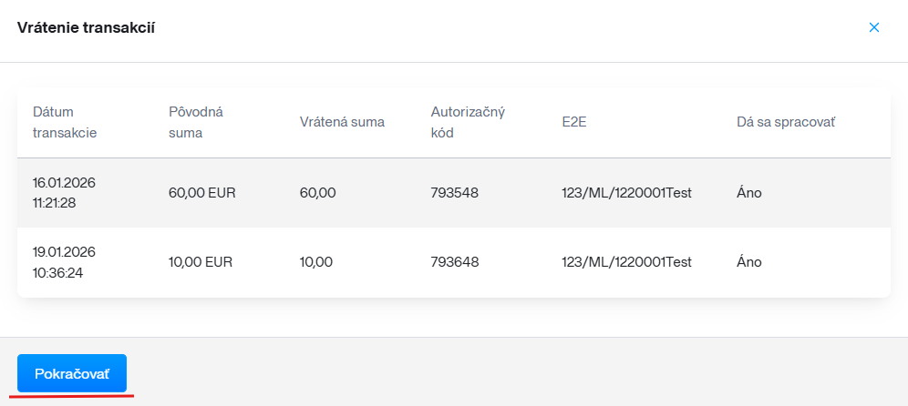Click the refunded amount 10,00 cell
Screen dimensions: 908x406
click(316, 262)
